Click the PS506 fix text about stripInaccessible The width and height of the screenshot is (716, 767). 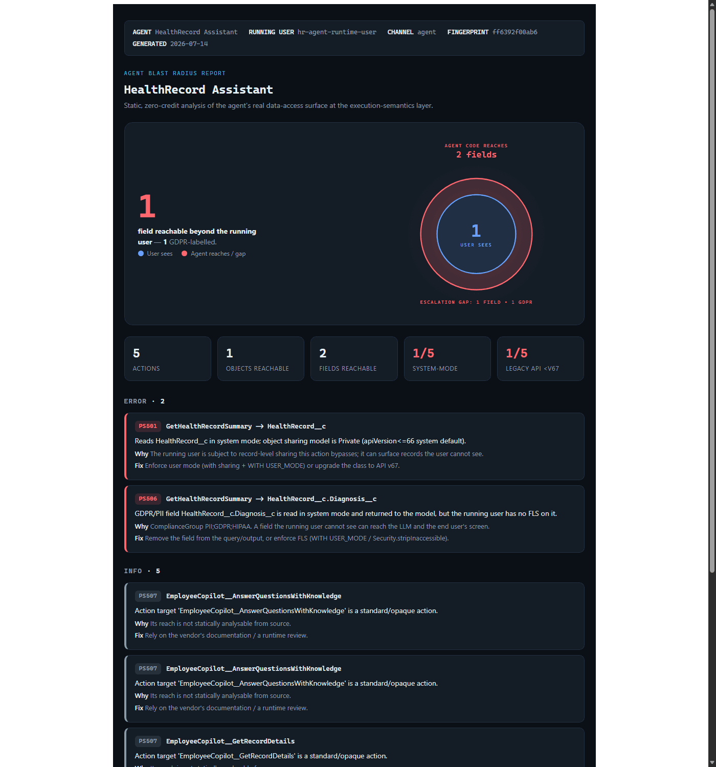click(292, 538)
